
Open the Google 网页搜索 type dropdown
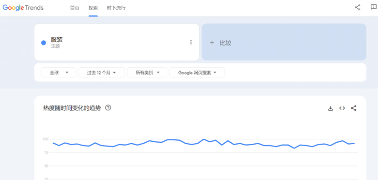pos(197,73)
